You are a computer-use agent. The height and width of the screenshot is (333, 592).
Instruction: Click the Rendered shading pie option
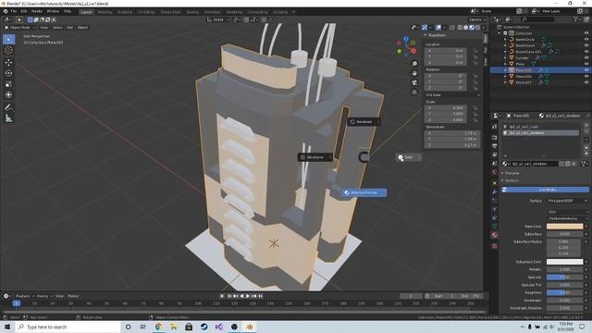coord(364,122)
